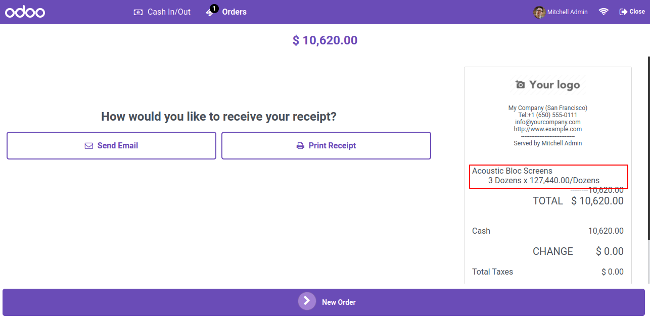Click the $ 10,620.00 amount heading
The height and width of the screenshot is (321, 650).
pos(325,40)
